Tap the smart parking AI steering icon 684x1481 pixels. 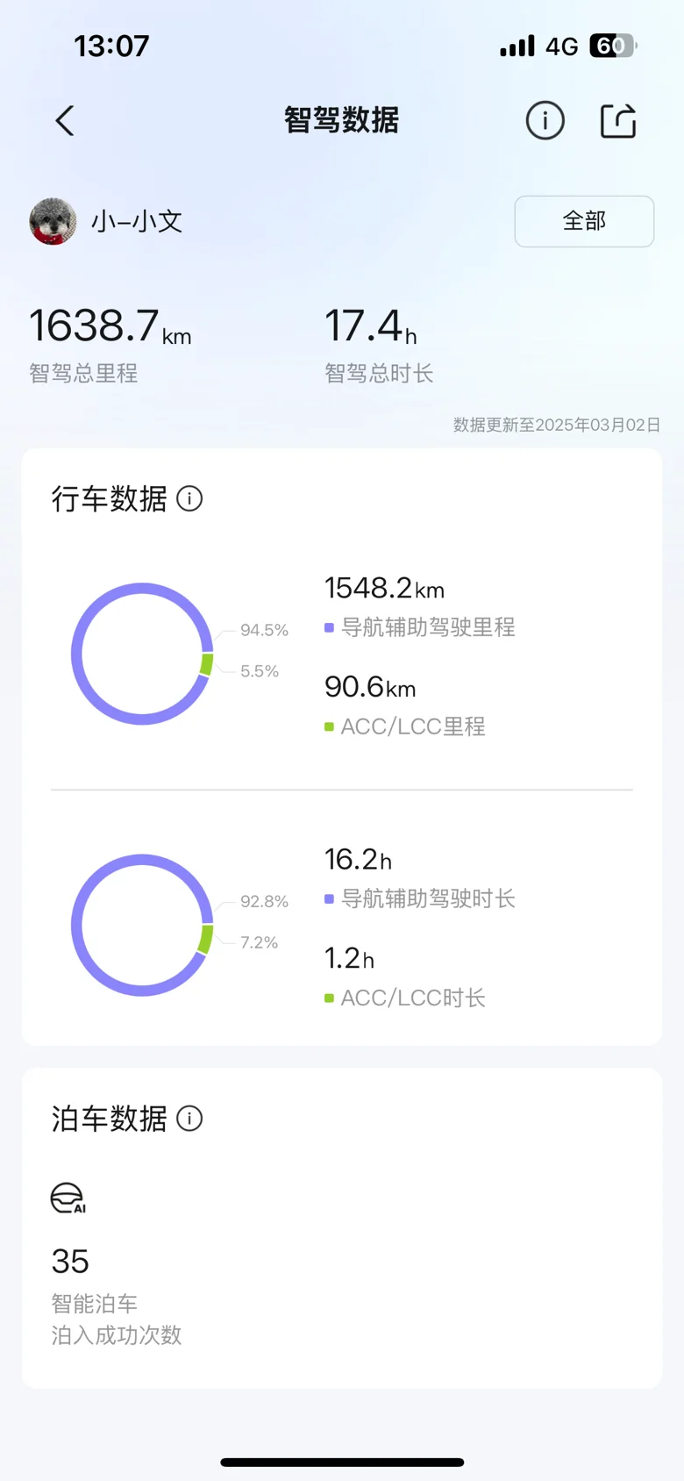68,1198
